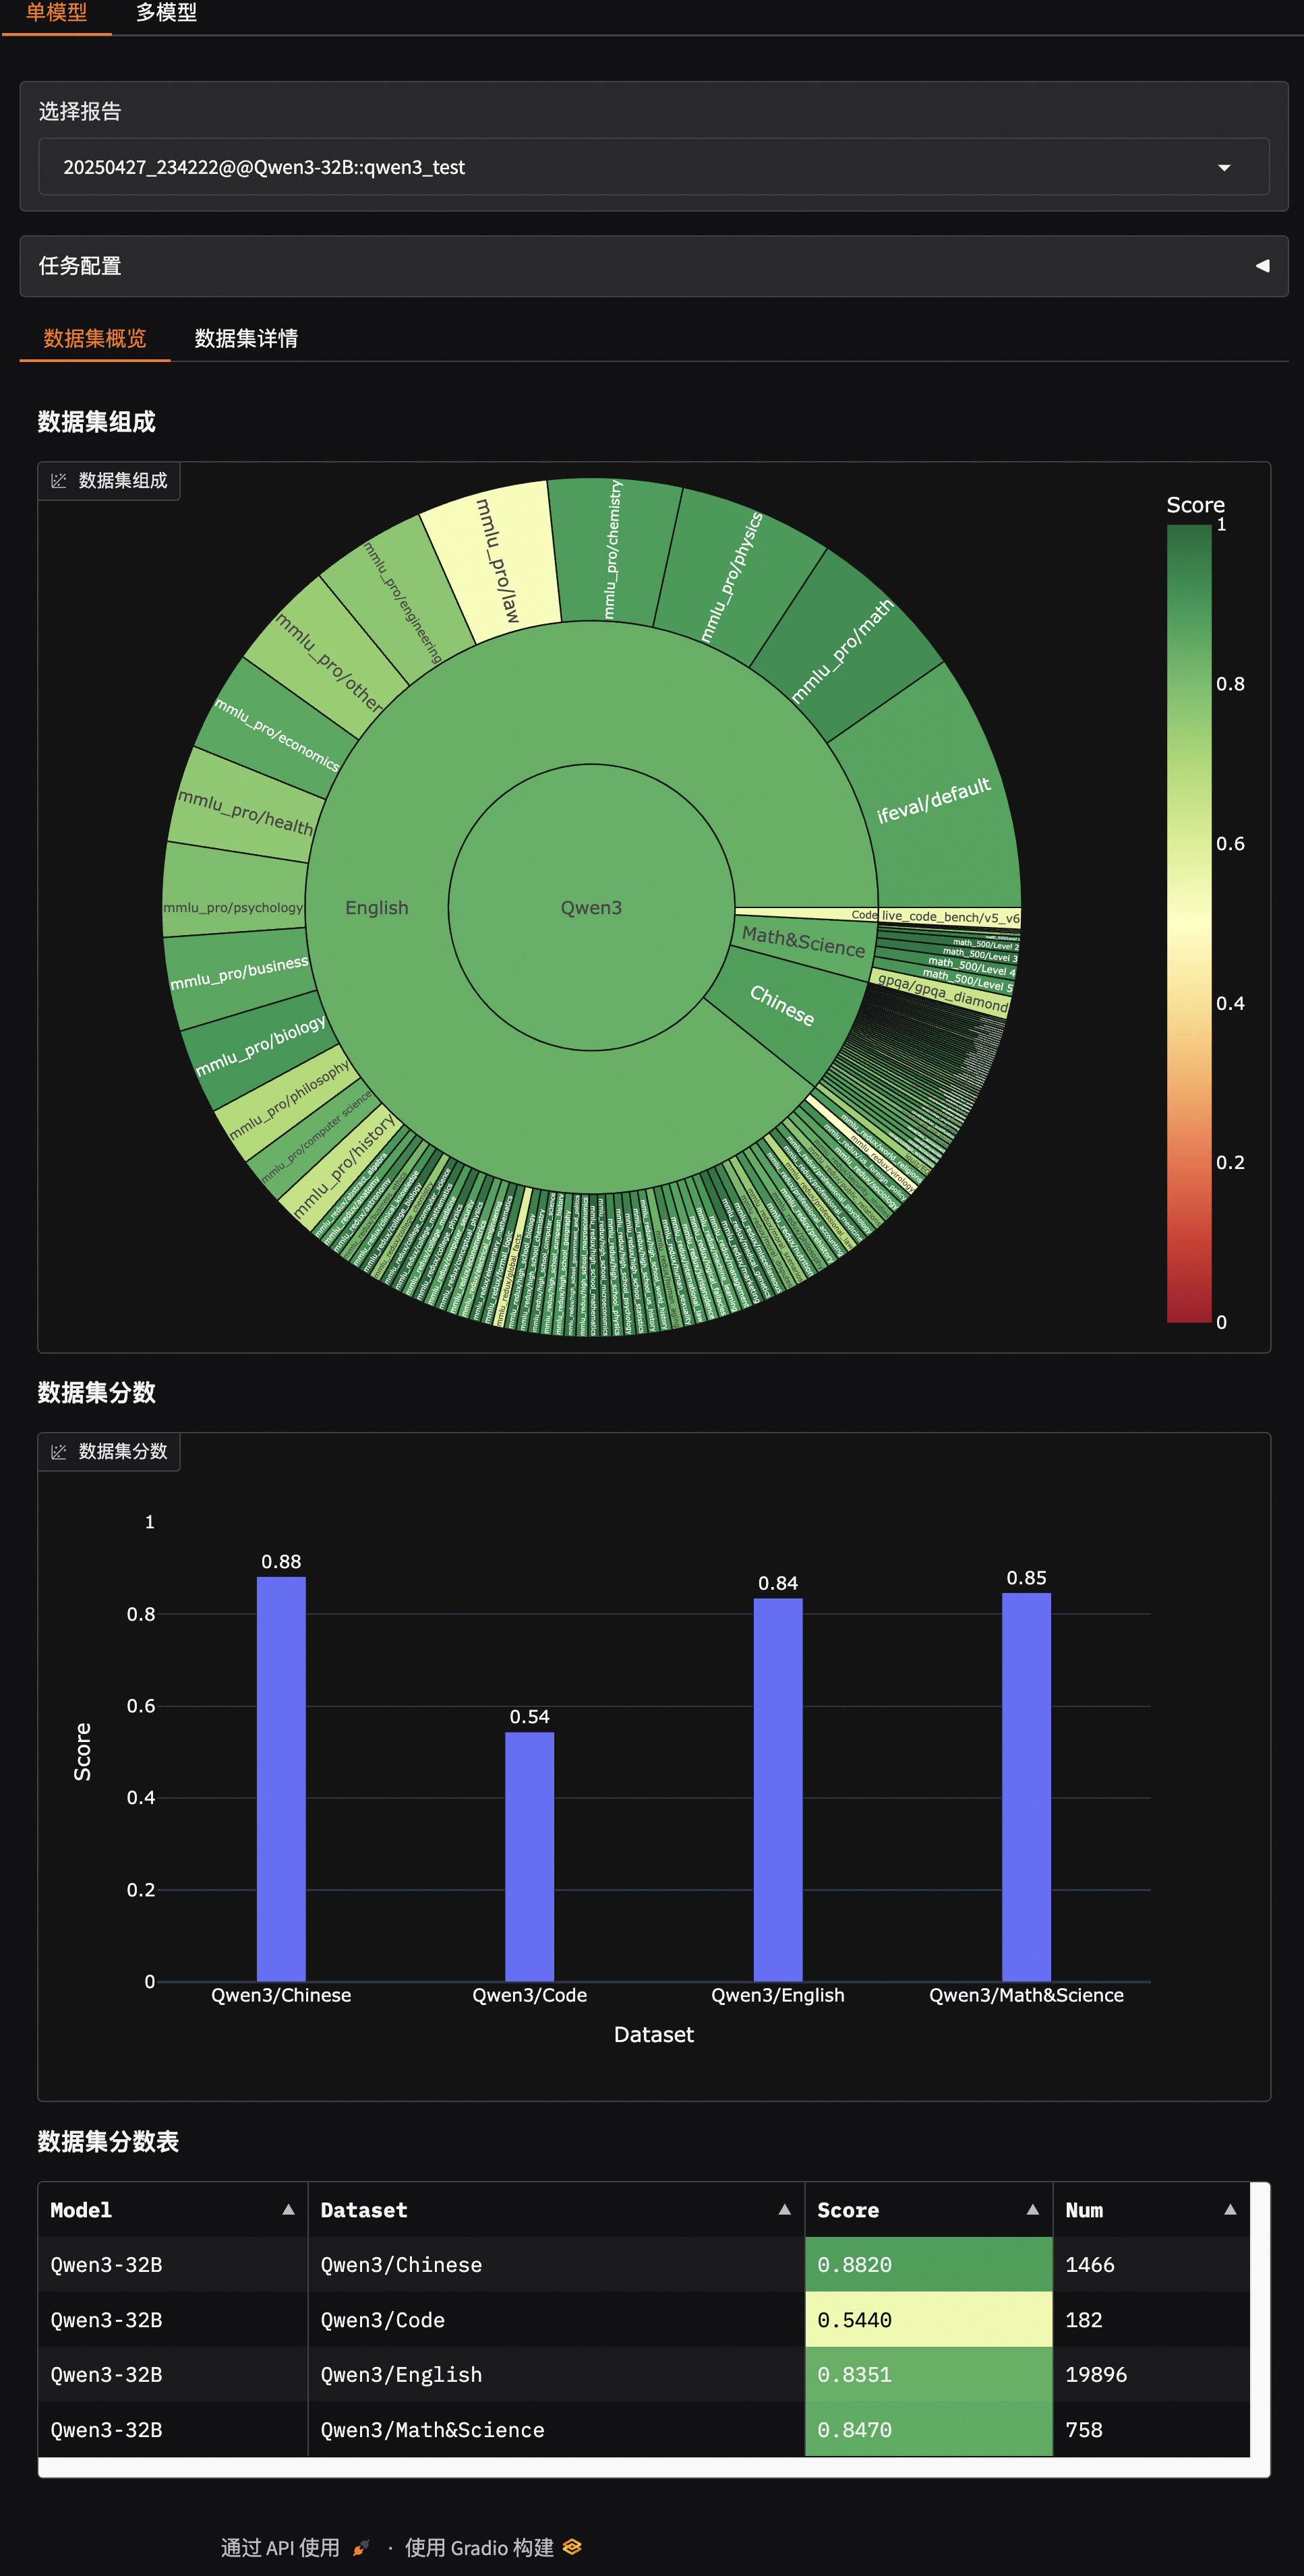Click the rocket icon beside 通过 API 使用

click(x=361, y=2547)
